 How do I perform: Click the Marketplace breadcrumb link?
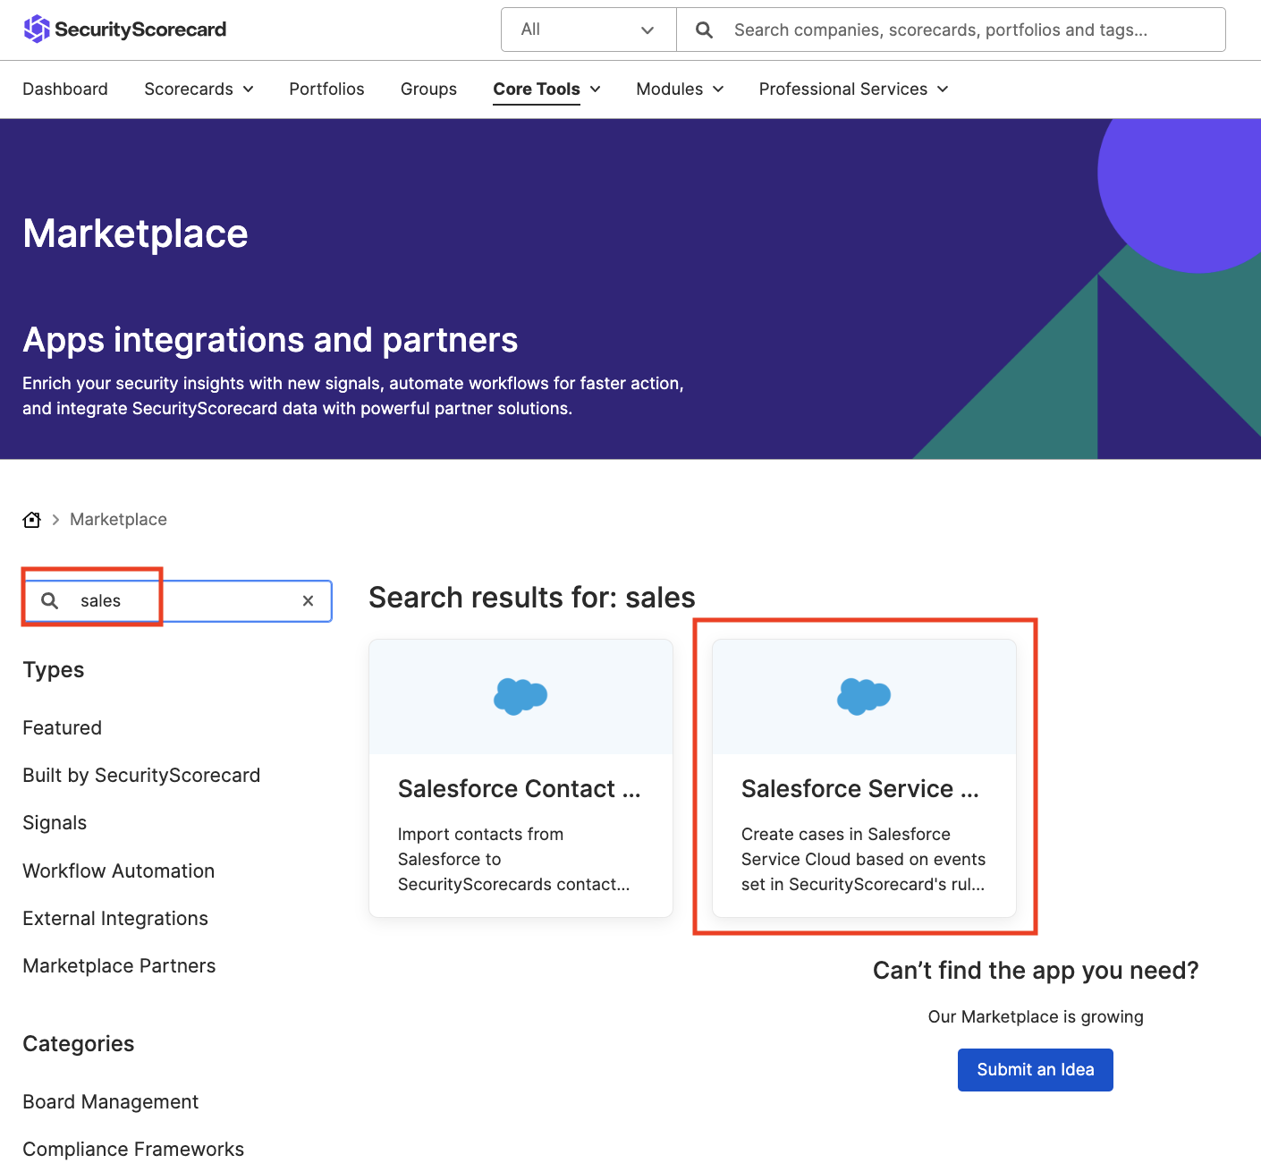pyautogui.click(x=118, y=520)
